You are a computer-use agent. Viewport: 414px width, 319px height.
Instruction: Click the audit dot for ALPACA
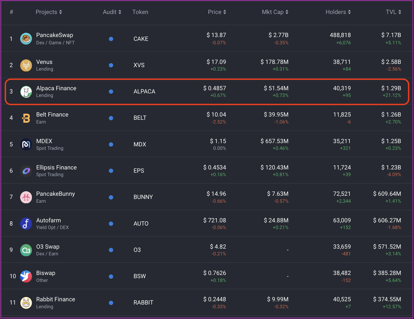pos(111,91)
